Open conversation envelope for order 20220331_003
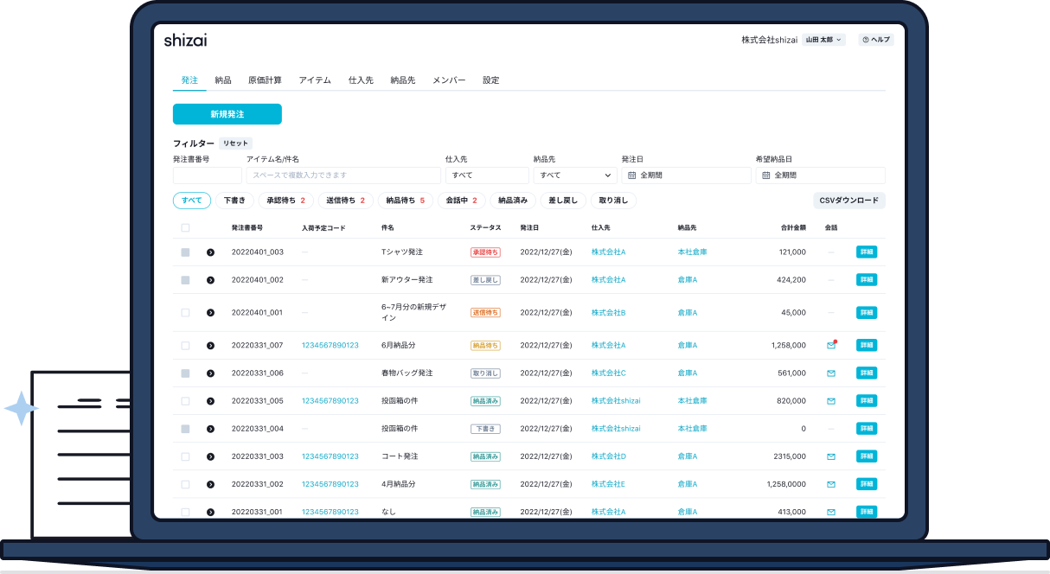This screenshot has width=1050, height=574. [831, 456]
